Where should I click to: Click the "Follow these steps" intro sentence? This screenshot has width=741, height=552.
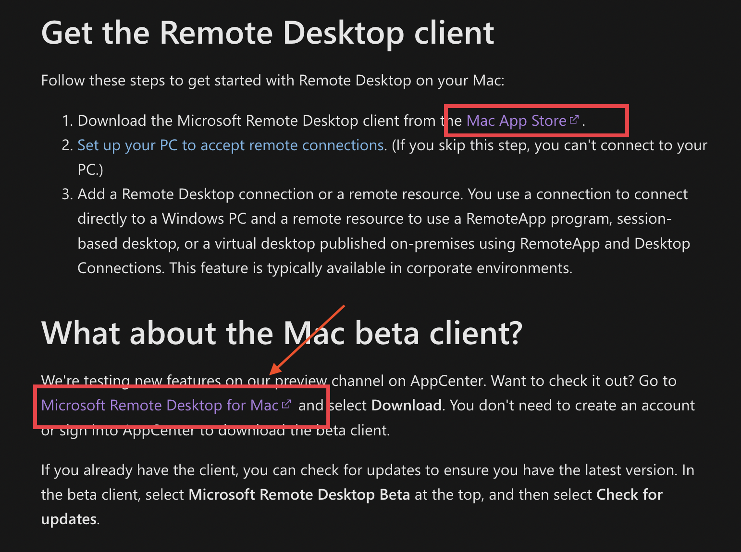click(x=272, y=80)
